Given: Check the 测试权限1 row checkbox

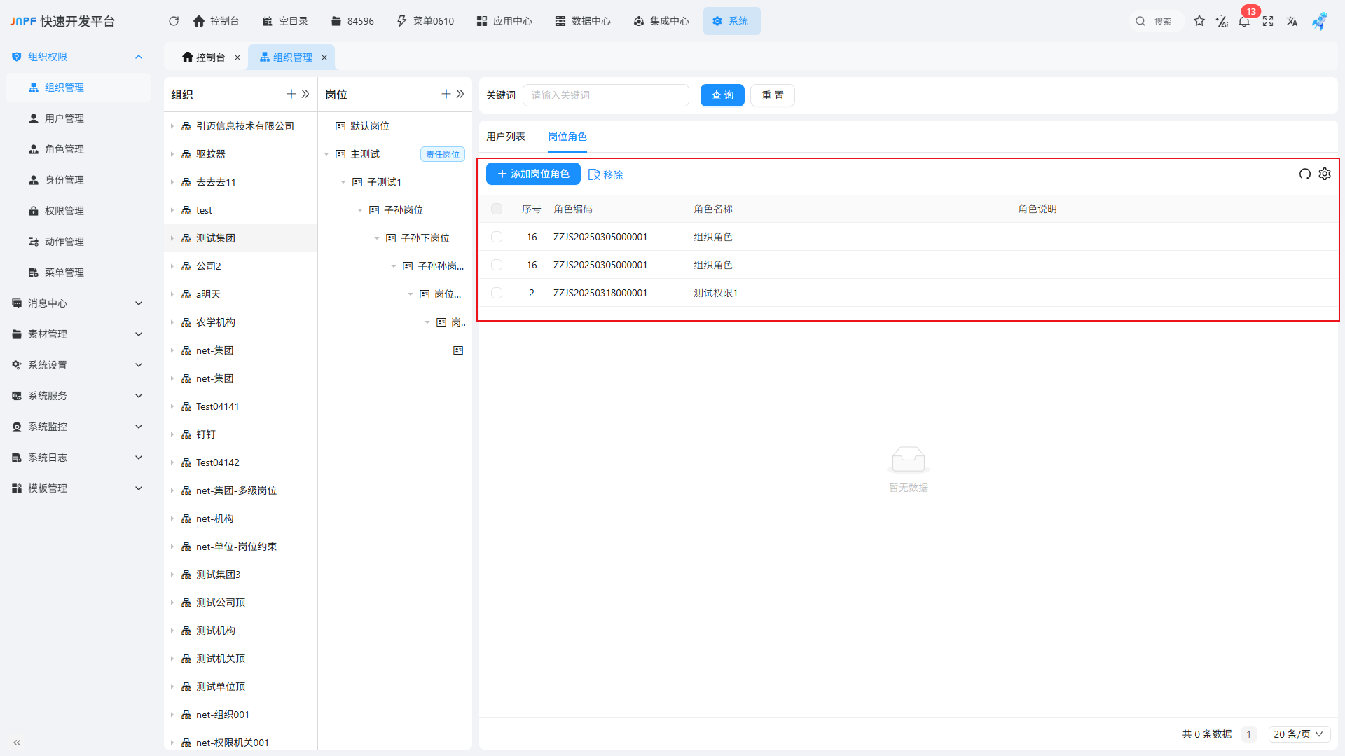Looking at the screenshot, I should [x=497, y=293].
